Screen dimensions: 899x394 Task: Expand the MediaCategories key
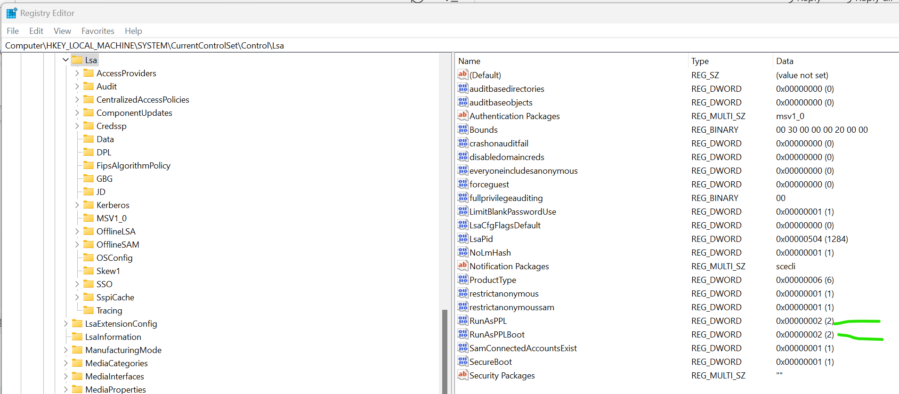pyautogui.click(x=65, y=363)
